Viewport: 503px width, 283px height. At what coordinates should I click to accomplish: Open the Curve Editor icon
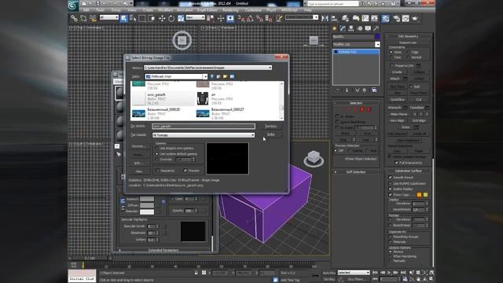coord(365,18)
